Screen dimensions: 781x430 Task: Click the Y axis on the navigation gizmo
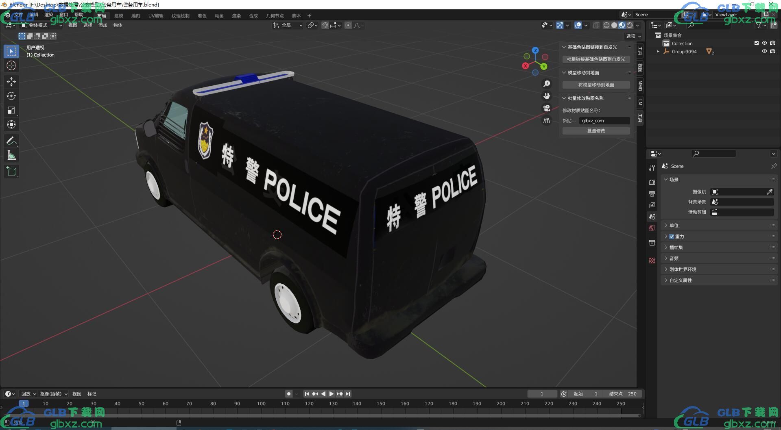tap(544, 66)
